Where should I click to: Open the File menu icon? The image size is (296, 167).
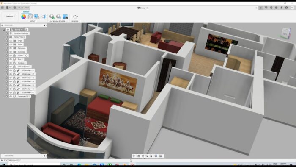pos(8,8)
